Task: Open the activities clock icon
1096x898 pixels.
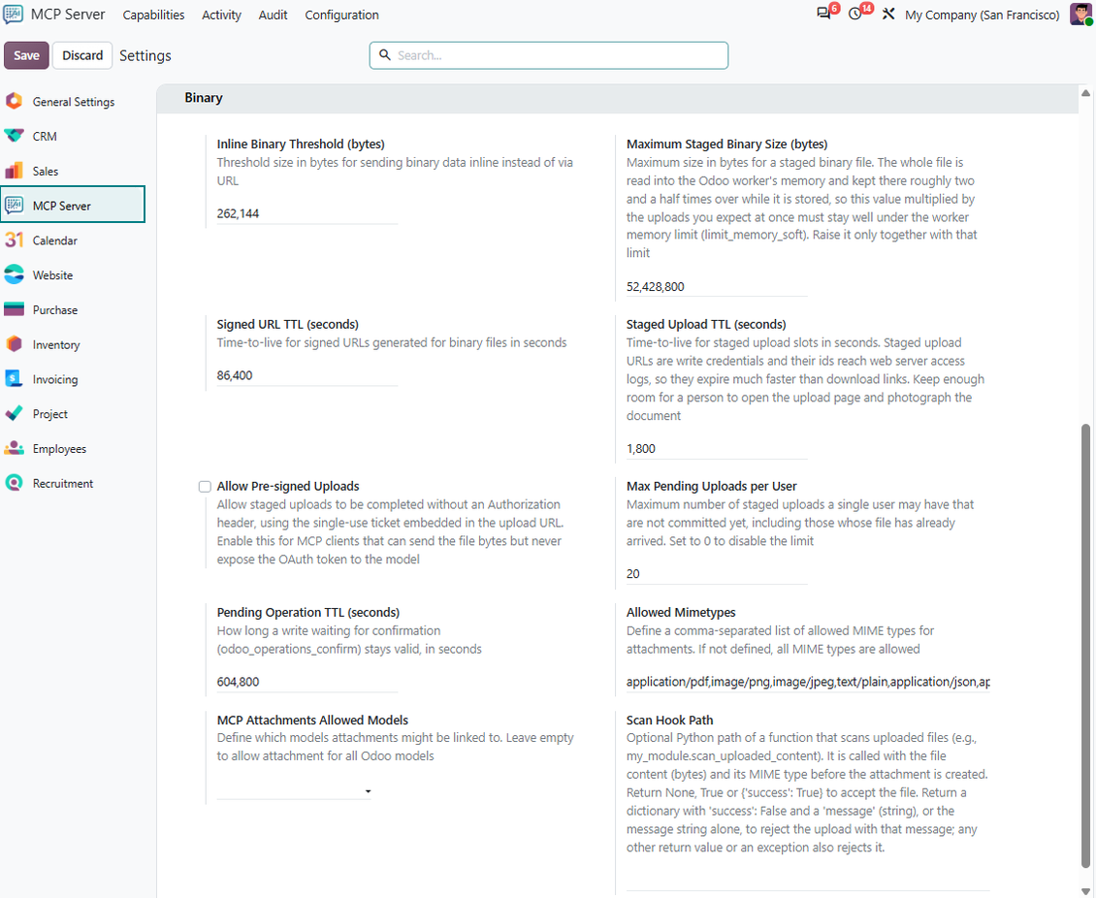Action: tap(854, 14)
